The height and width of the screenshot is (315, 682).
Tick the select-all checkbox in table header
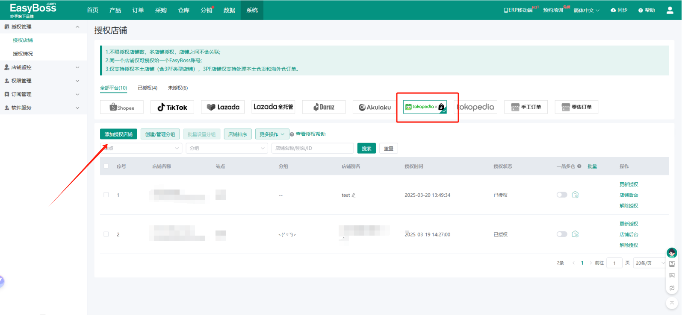pos(106,166)
